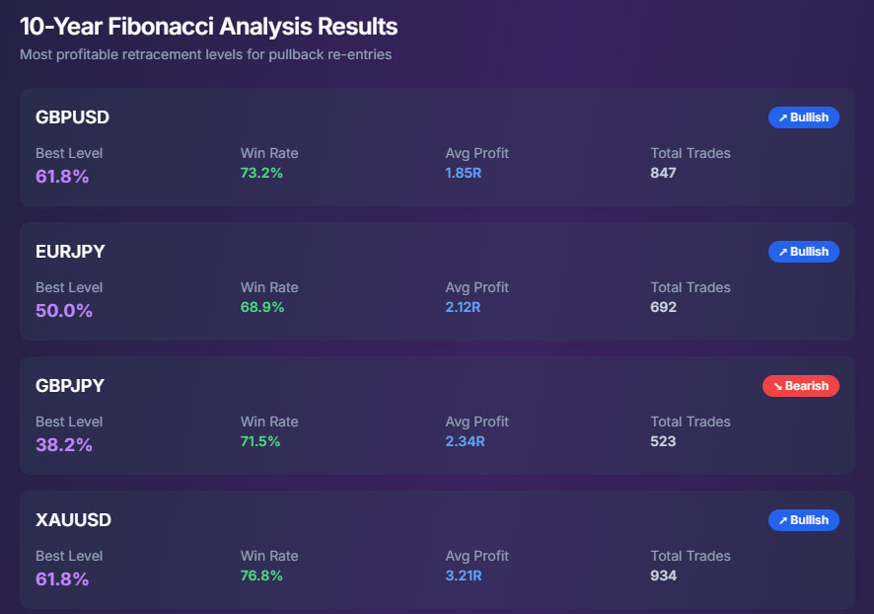This screenshot has height=614, width=874.
Task: Click the XAUUSD Bullish trend badge
Action: tap(803, 520)
